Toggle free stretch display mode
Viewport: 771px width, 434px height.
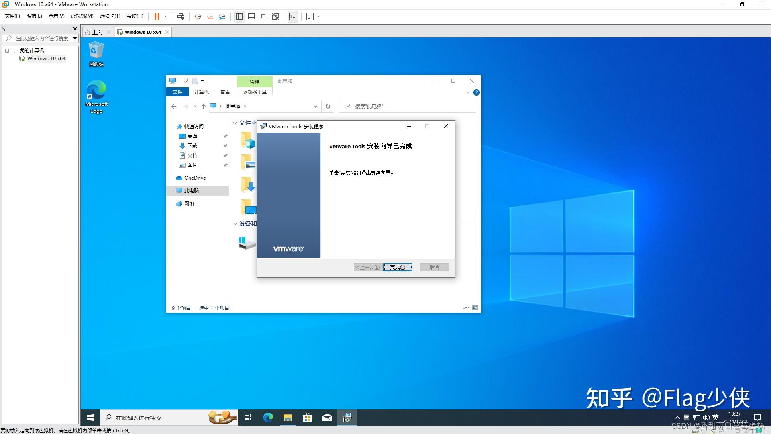click(x=309, y=16)
